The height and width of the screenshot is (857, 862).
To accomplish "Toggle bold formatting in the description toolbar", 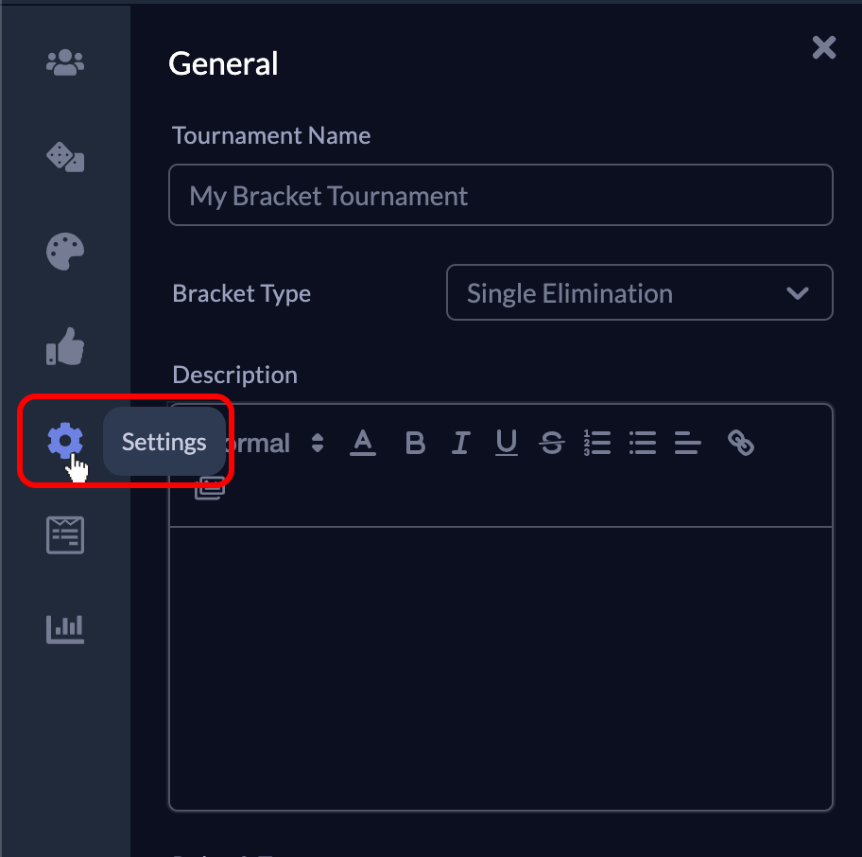I will [x=415, y=442].
